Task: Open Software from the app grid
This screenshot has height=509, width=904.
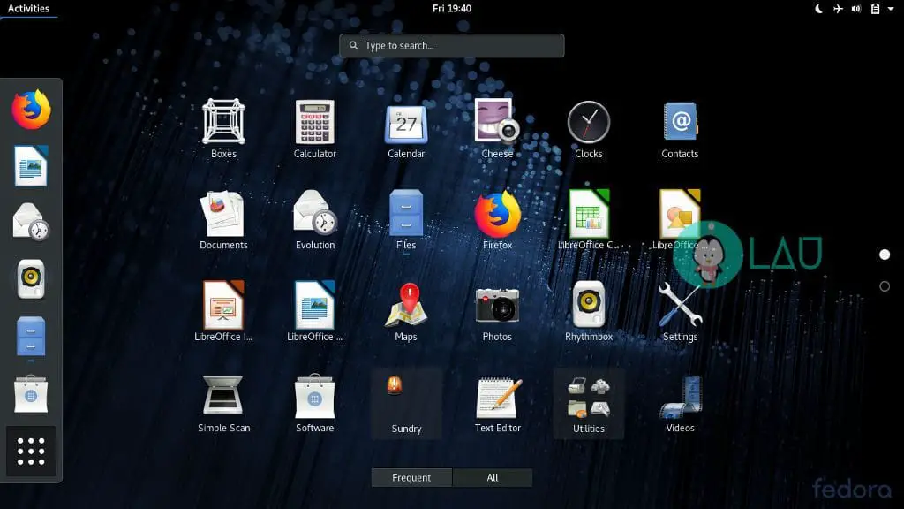Action: [315, 403]
